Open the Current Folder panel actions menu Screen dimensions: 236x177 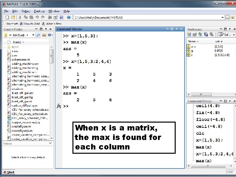36,29
